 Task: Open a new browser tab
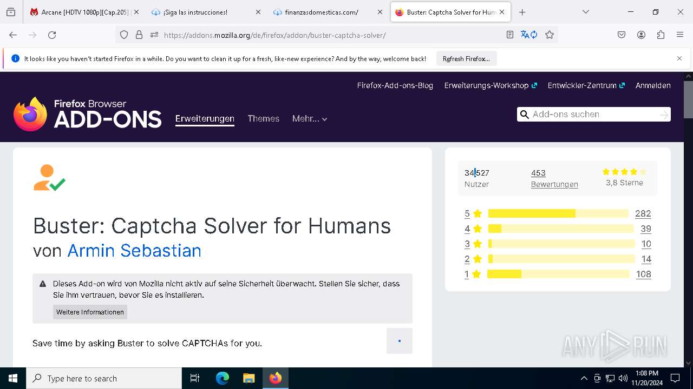[x=522, y=12]
